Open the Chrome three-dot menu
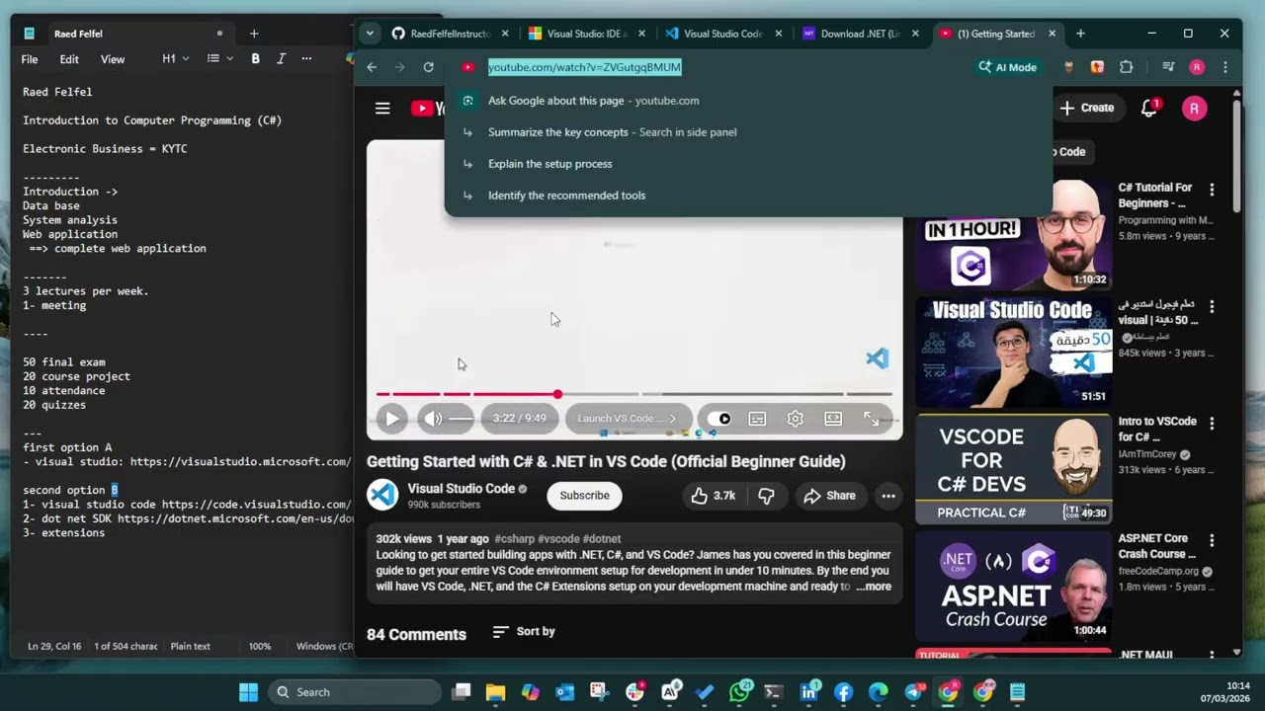Viewport: 1265px width, 711px height. tap(1225, 67)
